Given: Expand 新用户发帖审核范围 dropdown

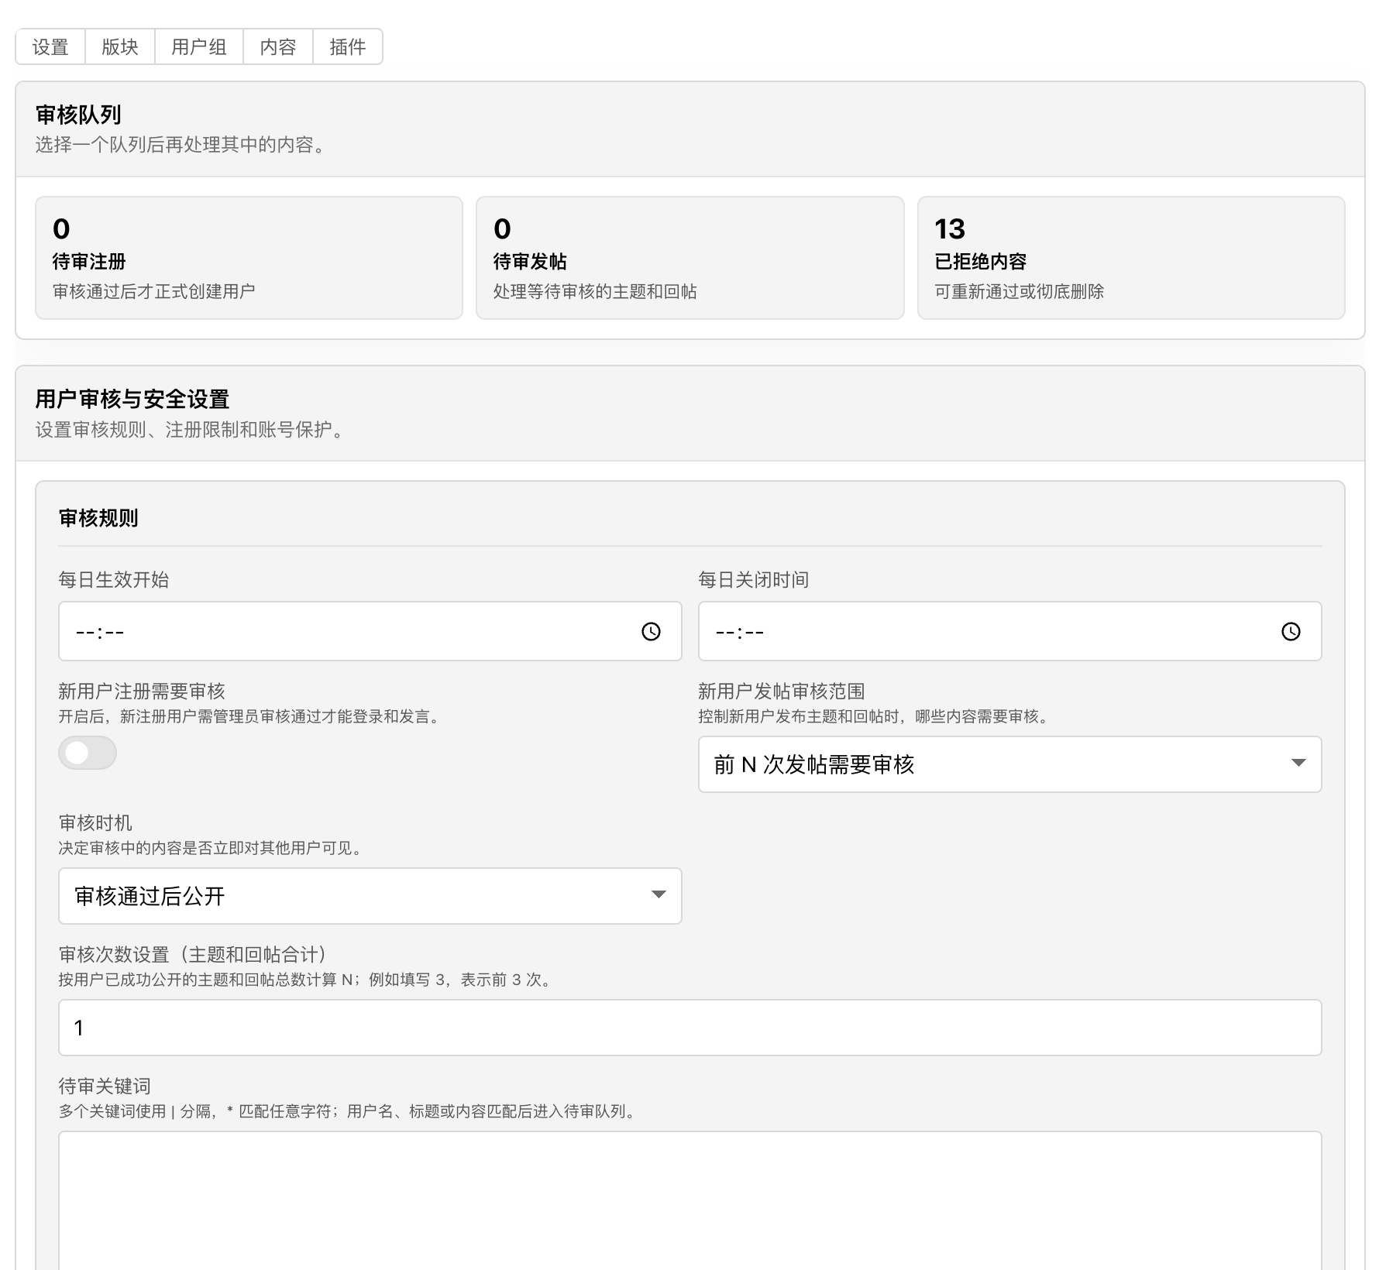Looking at the screenshot, I should [x=1010, y=764].
